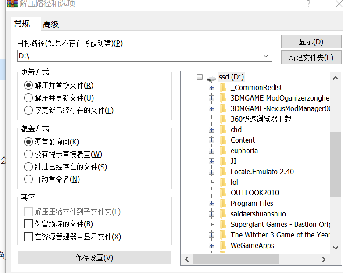Click the saidaershuanshuo folder icon

coord(223,214)
